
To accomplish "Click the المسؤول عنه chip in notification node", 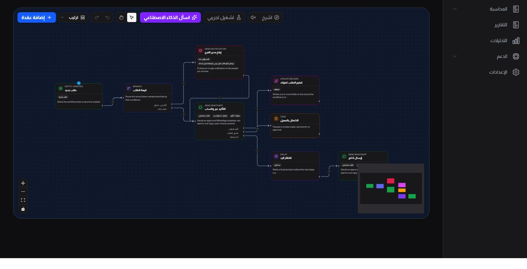I will click(204, 59).
